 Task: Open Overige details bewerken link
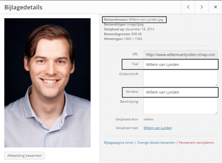click(156, 143)
